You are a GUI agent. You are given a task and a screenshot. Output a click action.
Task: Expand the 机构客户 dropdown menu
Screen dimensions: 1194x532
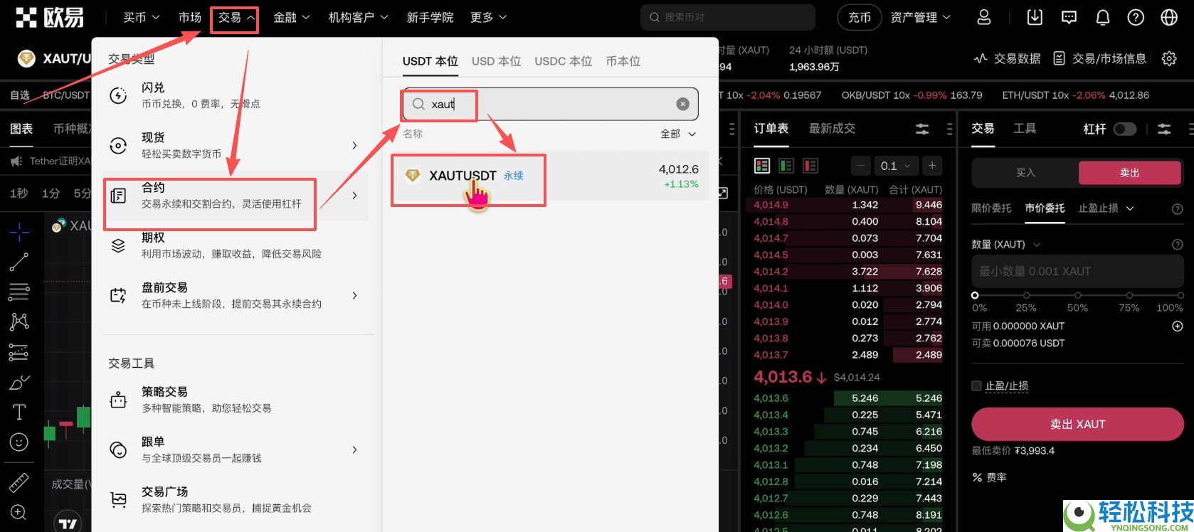(x=358, y=17)
